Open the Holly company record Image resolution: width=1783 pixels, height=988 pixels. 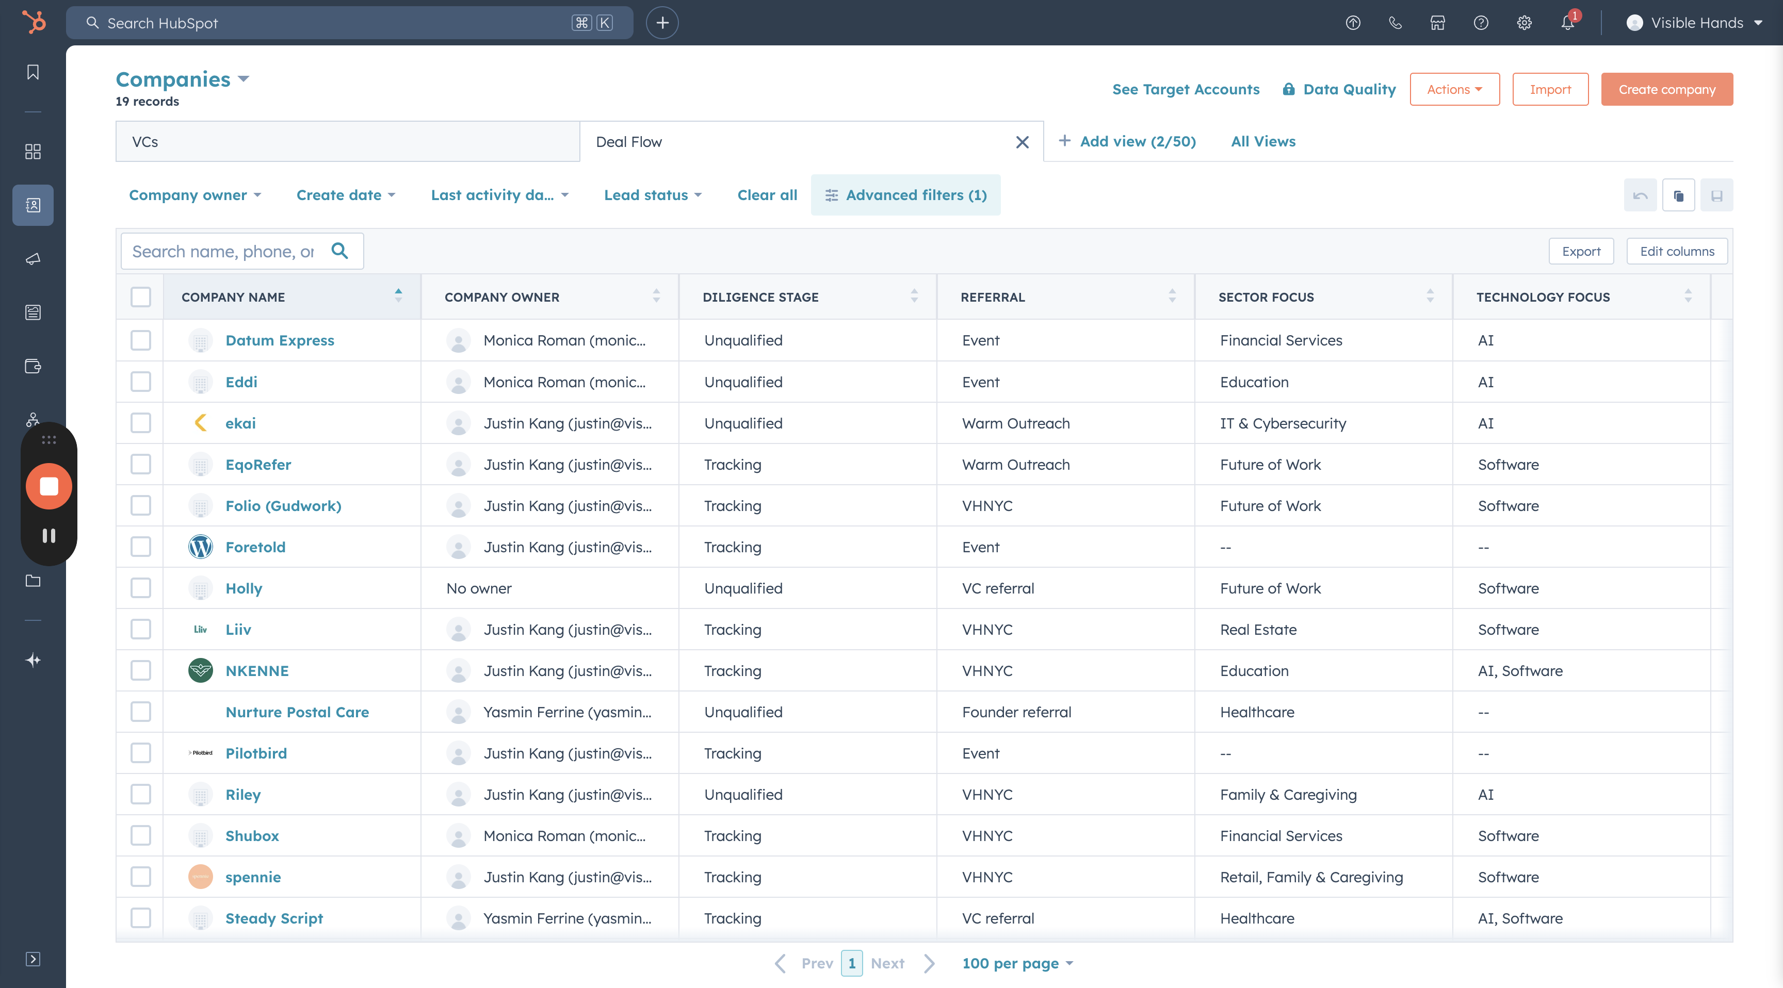(243, 587)
